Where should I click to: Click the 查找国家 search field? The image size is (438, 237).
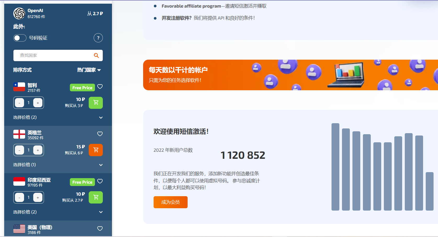pos(54,55)
